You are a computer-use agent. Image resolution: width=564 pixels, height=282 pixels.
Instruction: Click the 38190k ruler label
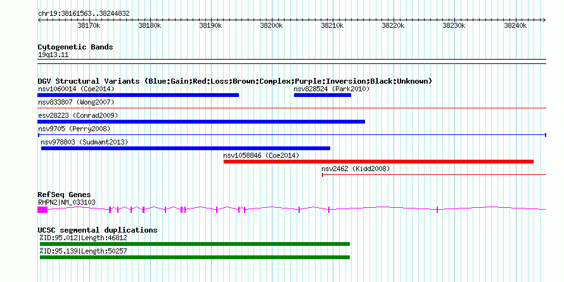click(x=210, y=26)
